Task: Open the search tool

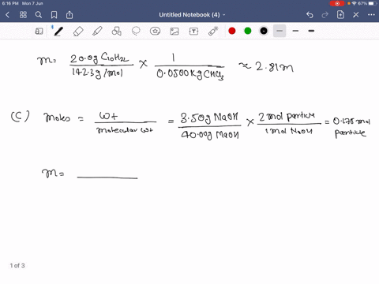Action: coord(39,15)
